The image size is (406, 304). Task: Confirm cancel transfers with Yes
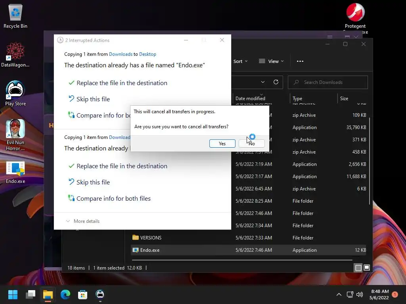click(222, 143)
